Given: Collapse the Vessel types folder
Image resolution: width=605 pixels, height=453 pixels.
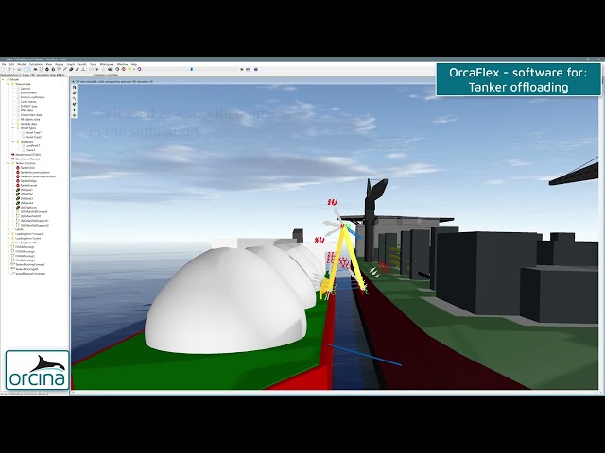Looking at the screenshot, I should pyautogui.click(x=12, y=128).
